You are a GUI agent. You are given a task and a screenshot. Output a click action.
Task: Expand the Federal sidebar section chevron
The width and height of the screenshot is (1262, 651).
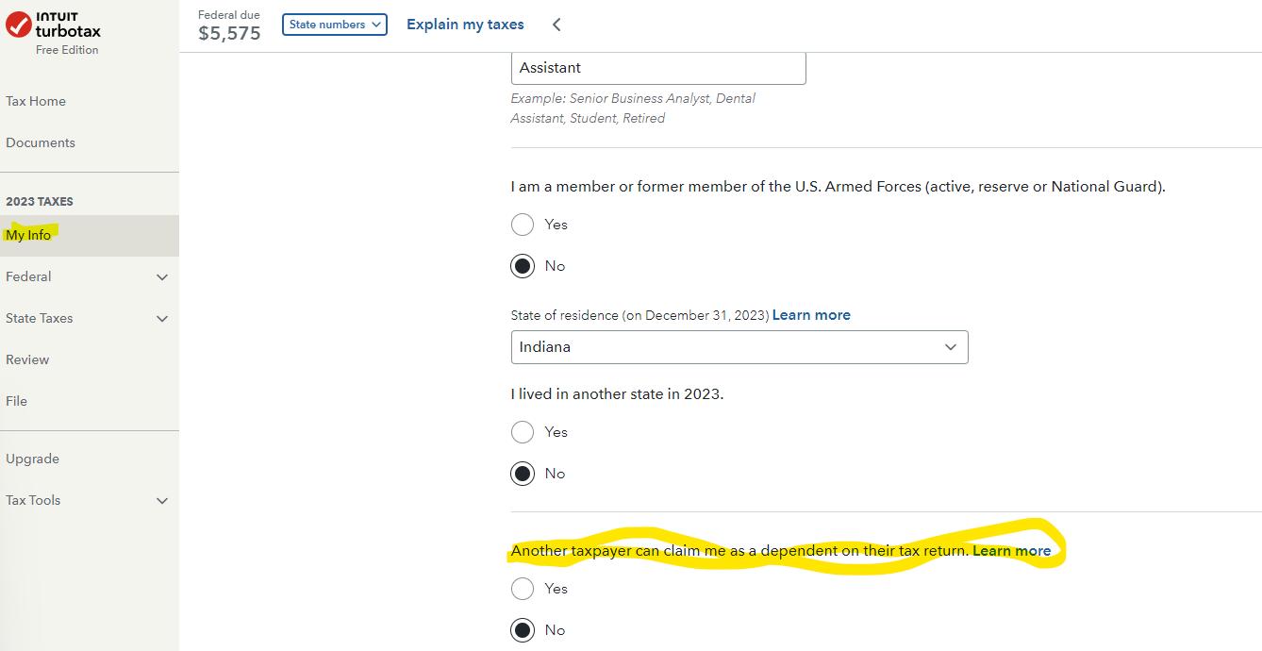(162, 277)
